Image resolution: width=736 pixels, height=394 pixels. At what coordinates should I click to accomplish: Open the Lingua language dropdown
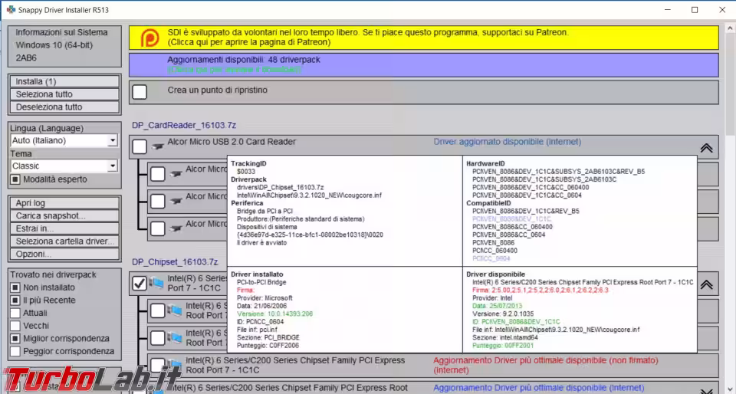click(112, 141)
